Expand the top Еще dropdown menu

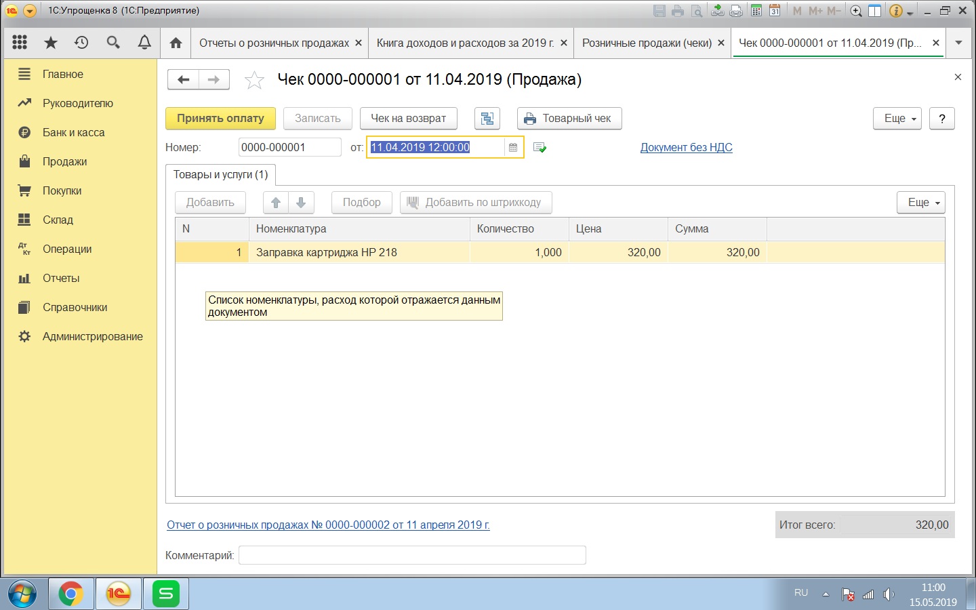coord(897,119)
